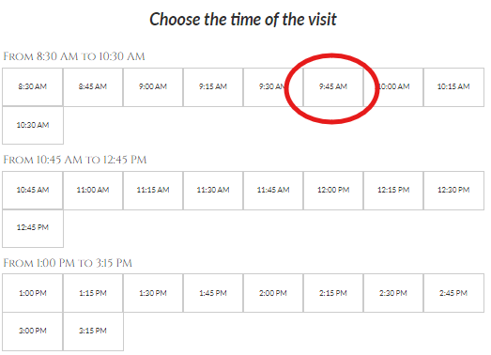Select the 8:30 AM time slot

33,86
